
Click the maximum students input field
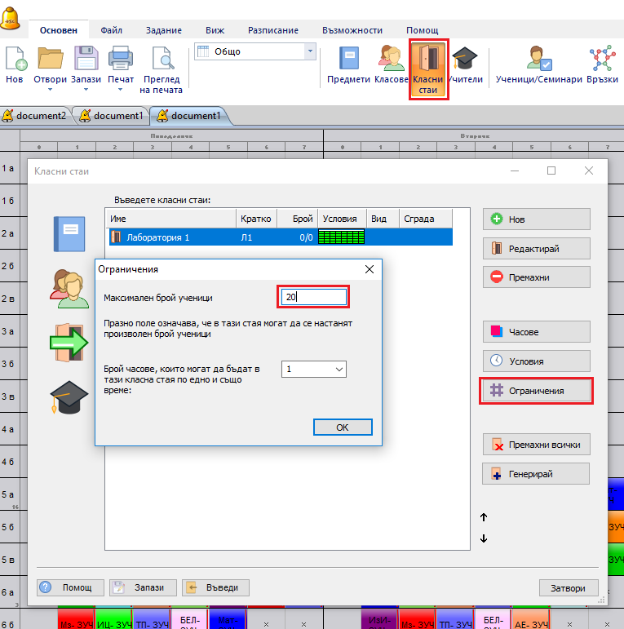(314, 297)
